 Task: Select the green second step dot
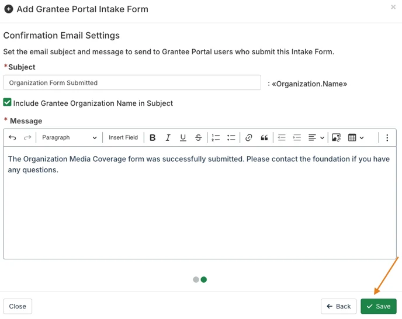coord(204,279)
